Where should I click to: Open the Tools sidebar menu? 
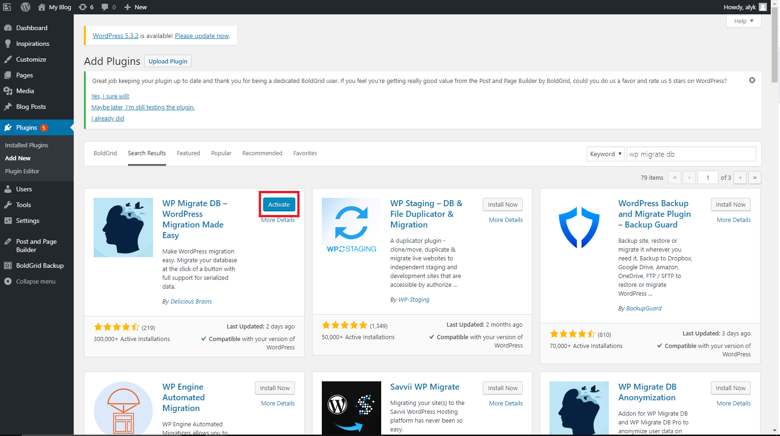point(23,205)
